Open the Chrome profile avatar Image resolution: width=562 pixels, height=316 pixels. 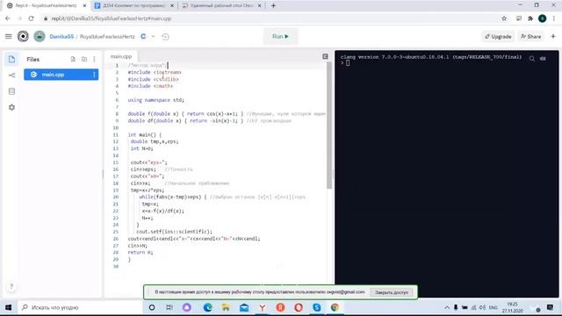(543, 18)
